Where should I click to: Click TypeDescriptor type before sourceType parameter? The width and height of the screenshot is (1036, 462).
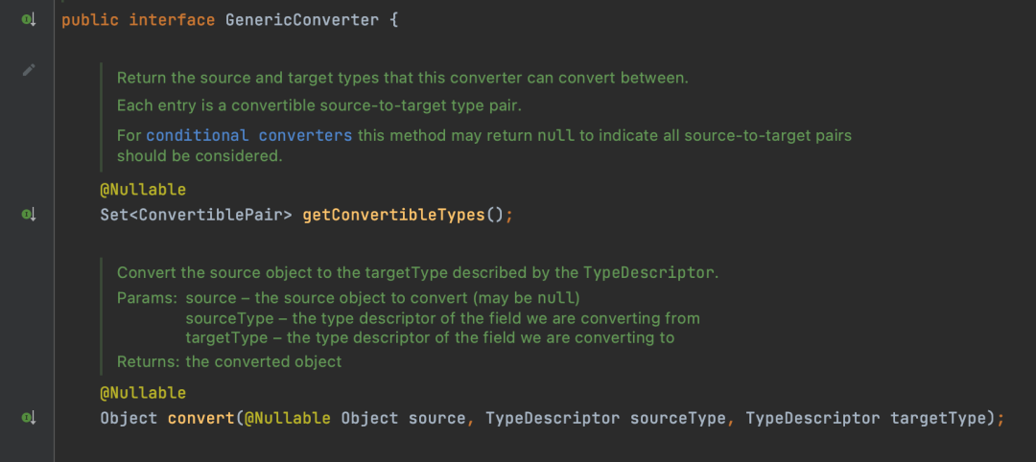point(553,418)
